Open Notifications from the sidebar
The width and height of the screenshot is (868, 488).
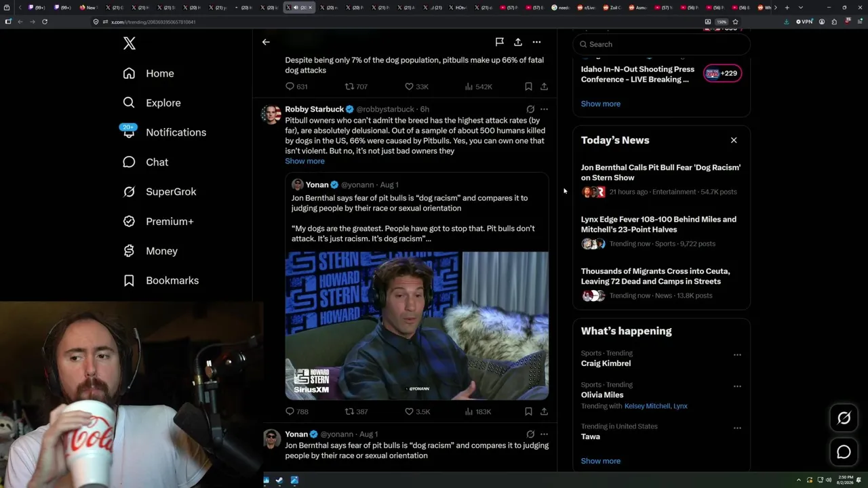coord(164,132)
